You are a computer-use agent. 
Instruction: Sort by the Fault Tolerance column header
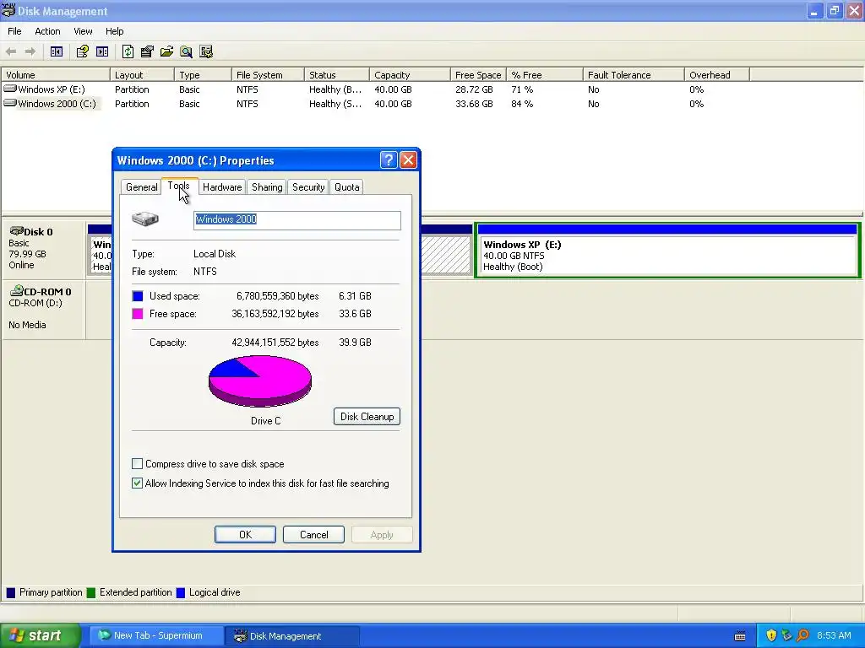[634, 75]
